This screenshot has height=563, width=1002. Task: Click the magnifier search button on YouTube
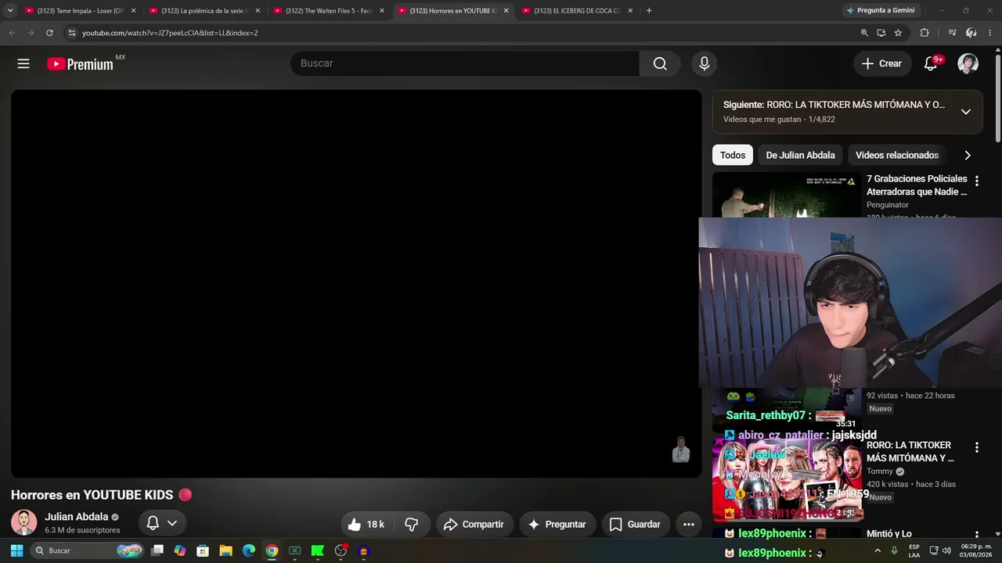tap(660, 63)
